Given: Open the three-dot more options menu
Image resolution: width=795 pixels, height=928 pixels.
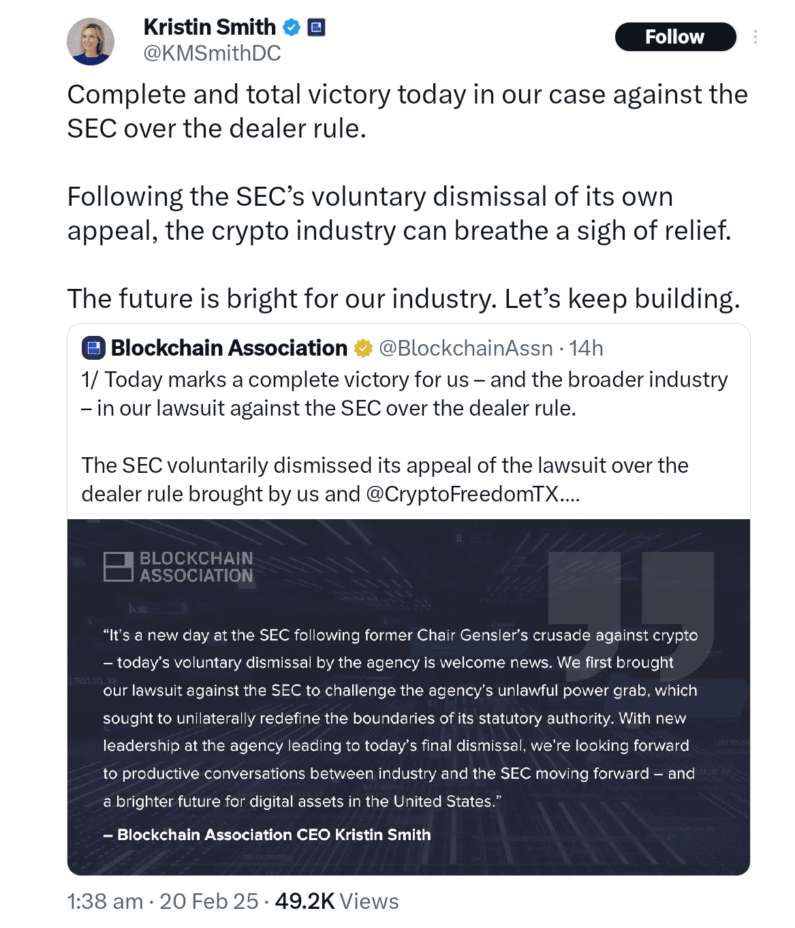Looking at the screenshot, I should 755,37.
